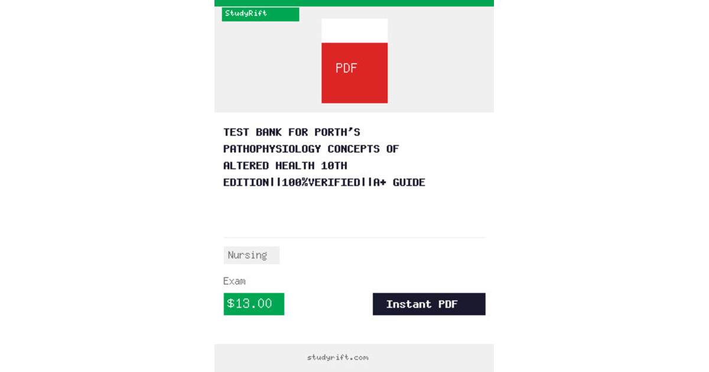709x372 pixels.
Task: Click the gray preview area beside the PDF icon
Action: pos(440,65)
